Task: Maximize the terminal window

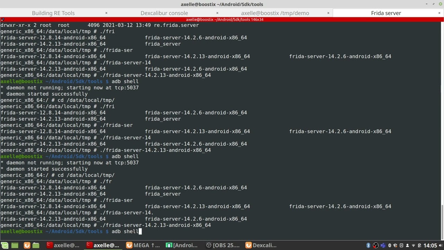Action: pos(434,4)
